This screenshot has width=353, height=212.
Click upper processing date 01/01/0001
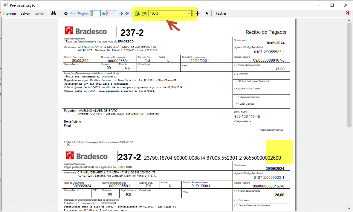click(199, 61)
